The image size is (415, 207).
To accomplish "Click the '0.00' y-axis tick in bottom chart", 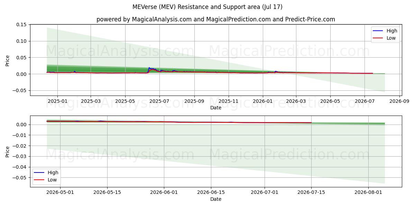I will 21,125.
